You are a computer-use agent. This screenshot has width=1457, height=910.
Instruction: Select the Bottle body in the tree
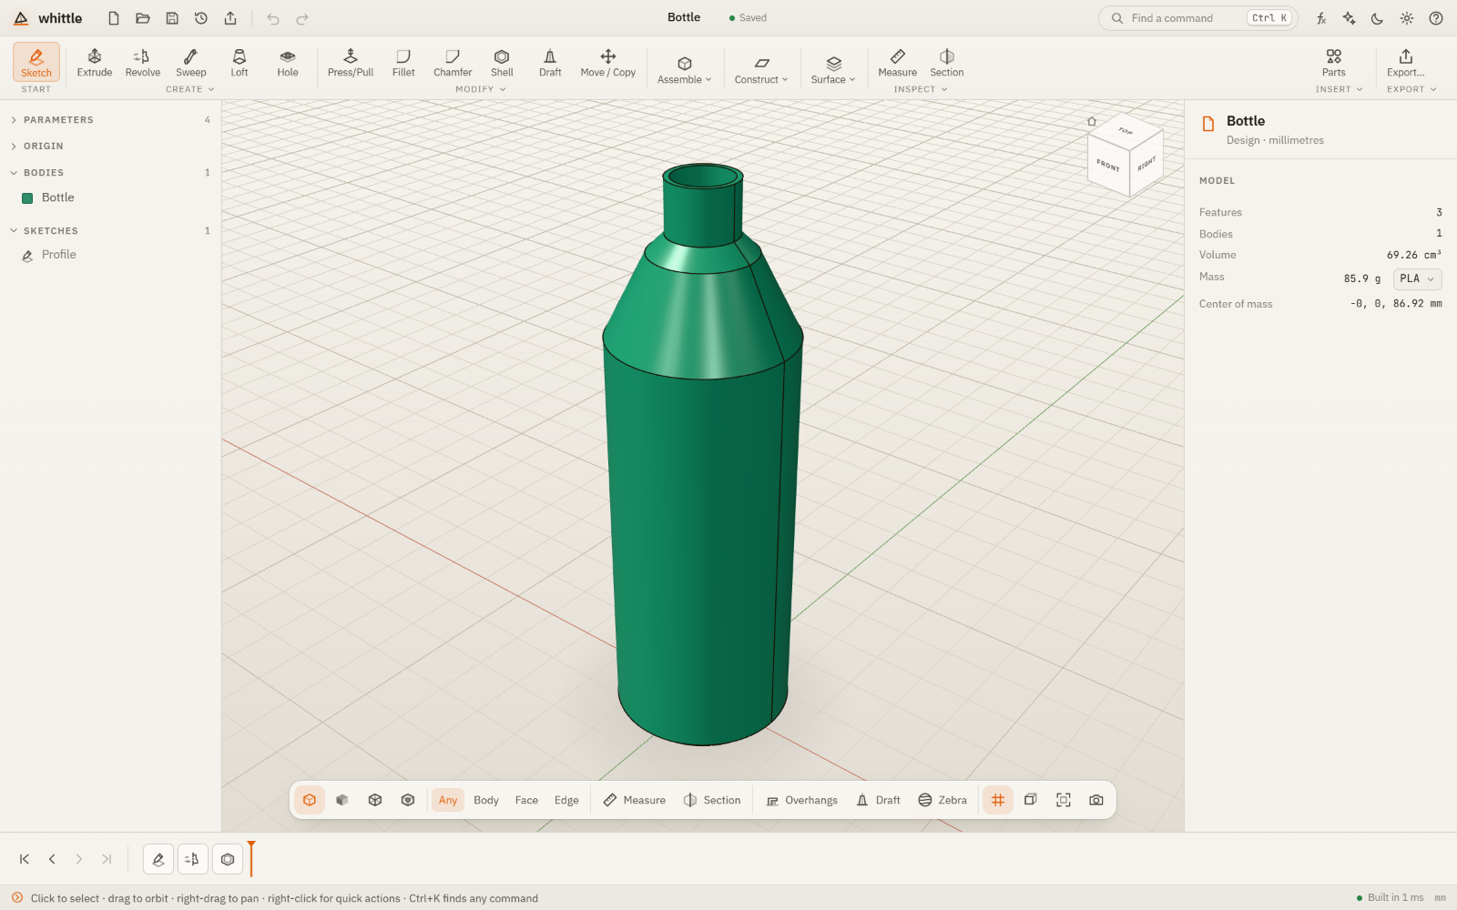(x=109, y=197)
